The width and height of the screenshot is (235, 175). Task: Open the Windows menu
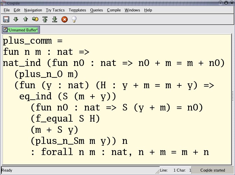tap(132, 10)
